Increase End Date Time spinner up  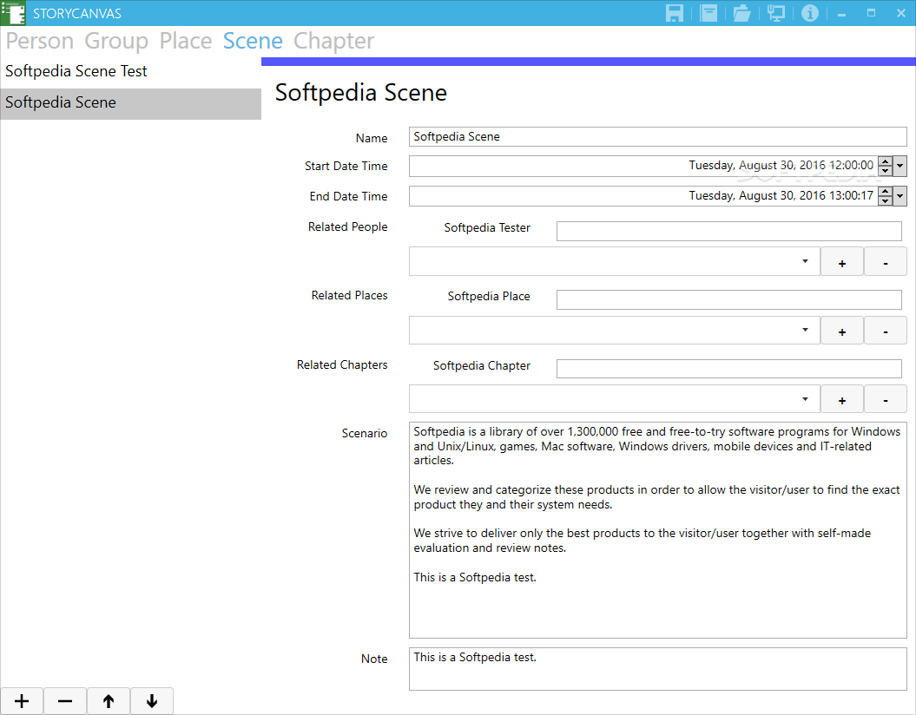pyautogui.click(x=885, y=192)
